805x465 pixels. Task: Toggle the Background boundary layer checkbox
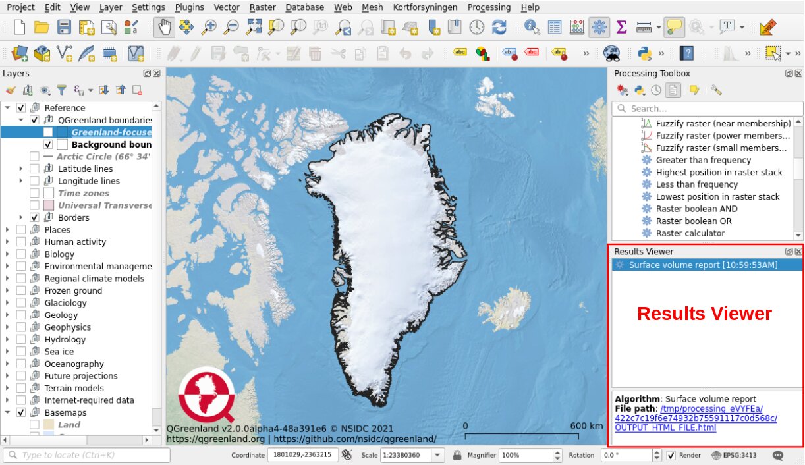point(48,144)
